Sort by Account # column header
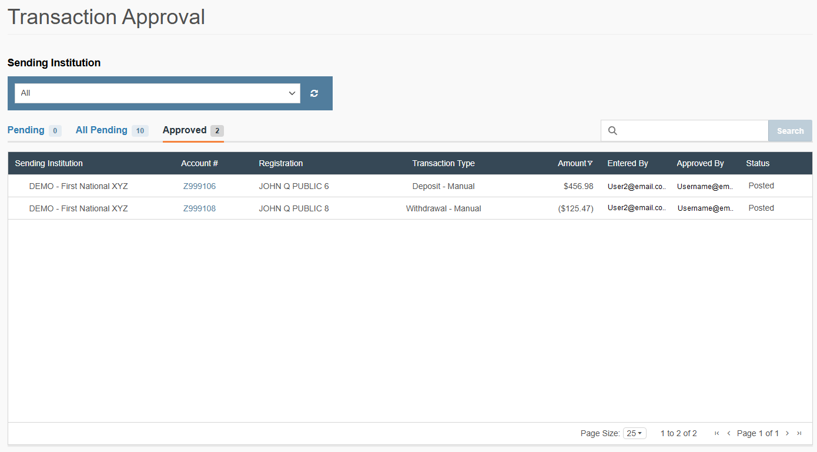This screenshot has height=452, width=817. tap(199, 163)
